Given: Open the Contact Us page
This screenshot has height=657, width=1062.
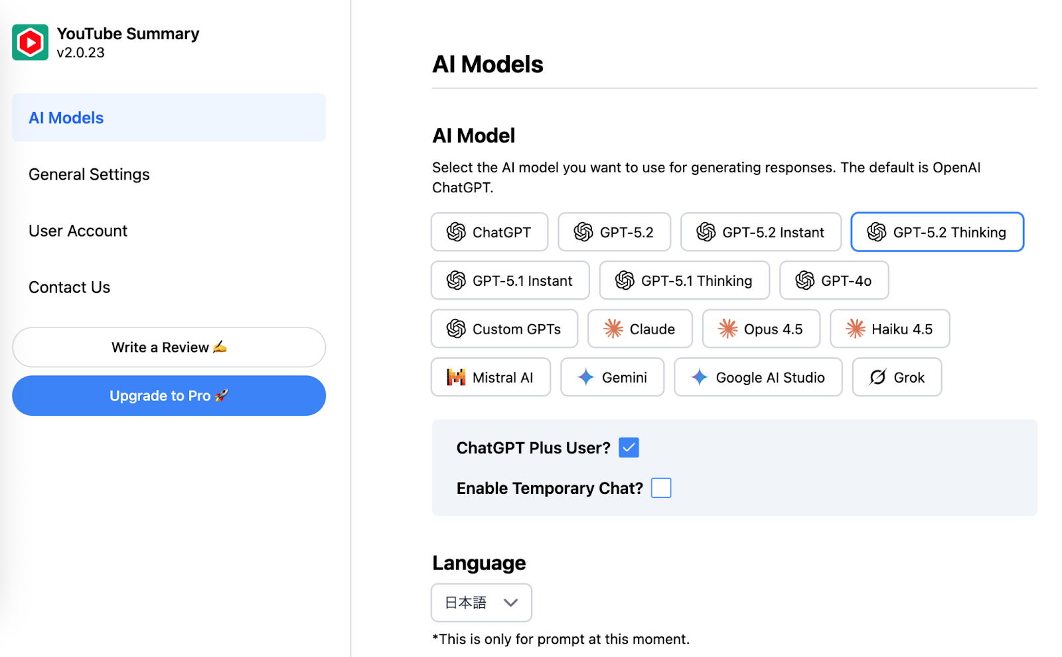Looking at the screenshot, I should 69,287.
